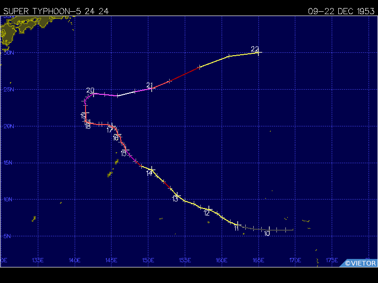
Task: Click track day marker 15
Action: [x=123, y=153]
